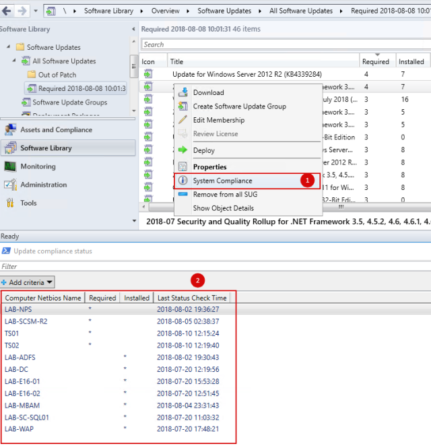Image resolution: width=431 pixels, height=448 pixels.
Task: Open Properties from context menu
Action: [248, 167]
